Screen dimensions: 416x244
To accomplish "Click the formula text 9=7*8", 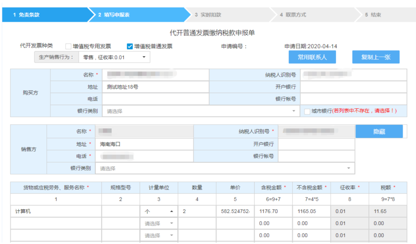I will (388, 199).
